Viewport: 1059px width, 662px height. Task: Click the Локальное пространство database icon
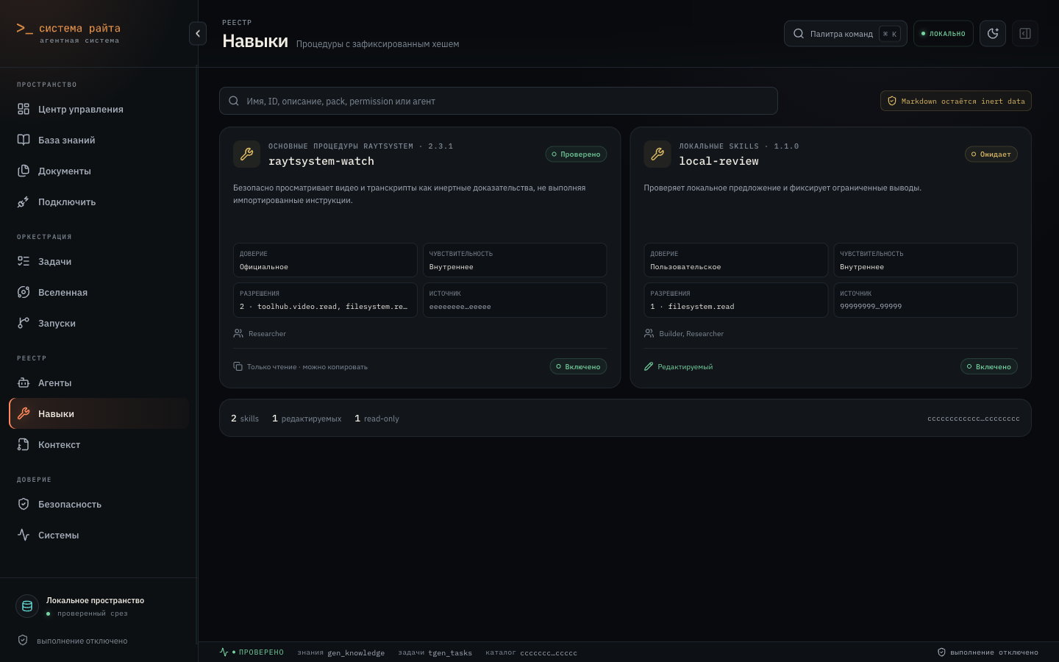[x=27, y=606]
